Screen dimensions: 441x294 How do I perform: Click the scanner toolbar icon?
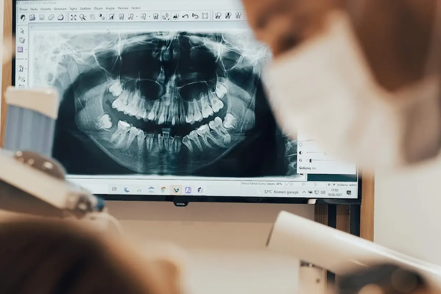[60, 17]
